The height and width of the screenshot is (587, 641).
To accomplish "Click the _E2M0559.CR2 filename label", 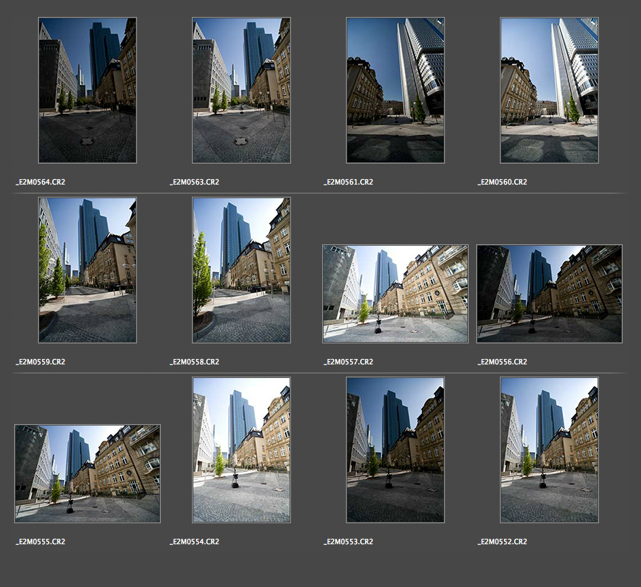I will [41, 362].
